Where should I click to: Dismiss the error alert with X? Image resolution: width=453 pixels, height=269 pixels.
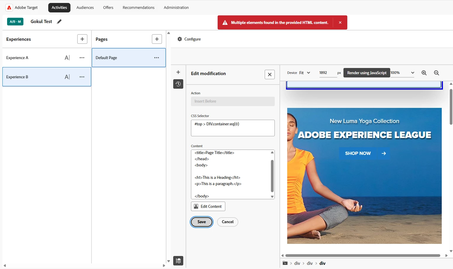click(340, 22)
